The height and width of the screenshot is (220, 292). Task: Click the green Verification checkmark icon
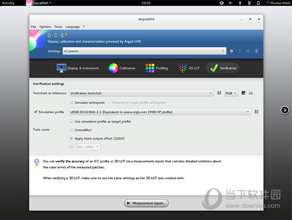pos(214,68)
